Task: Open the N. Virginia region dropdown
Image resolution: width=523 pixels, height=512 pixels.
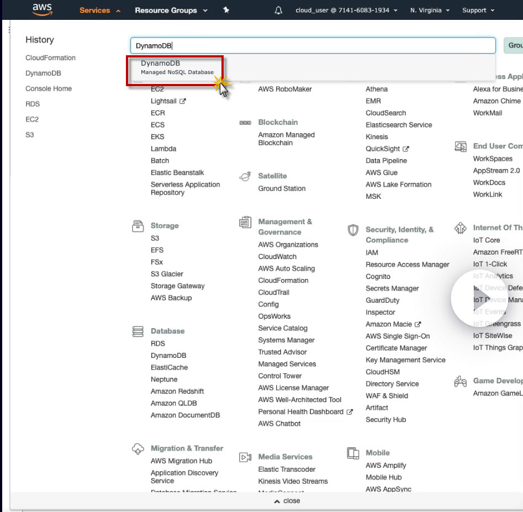Action: (x=430, y=10)
